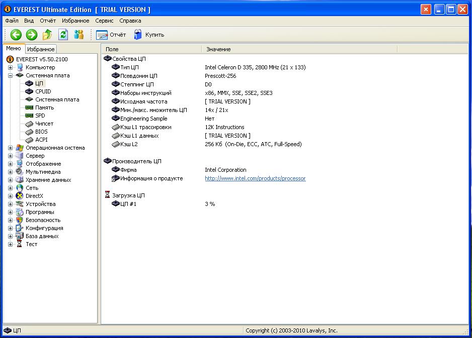Click the BIOS chip icon
The image size is (472, 338).
(29, 132)
